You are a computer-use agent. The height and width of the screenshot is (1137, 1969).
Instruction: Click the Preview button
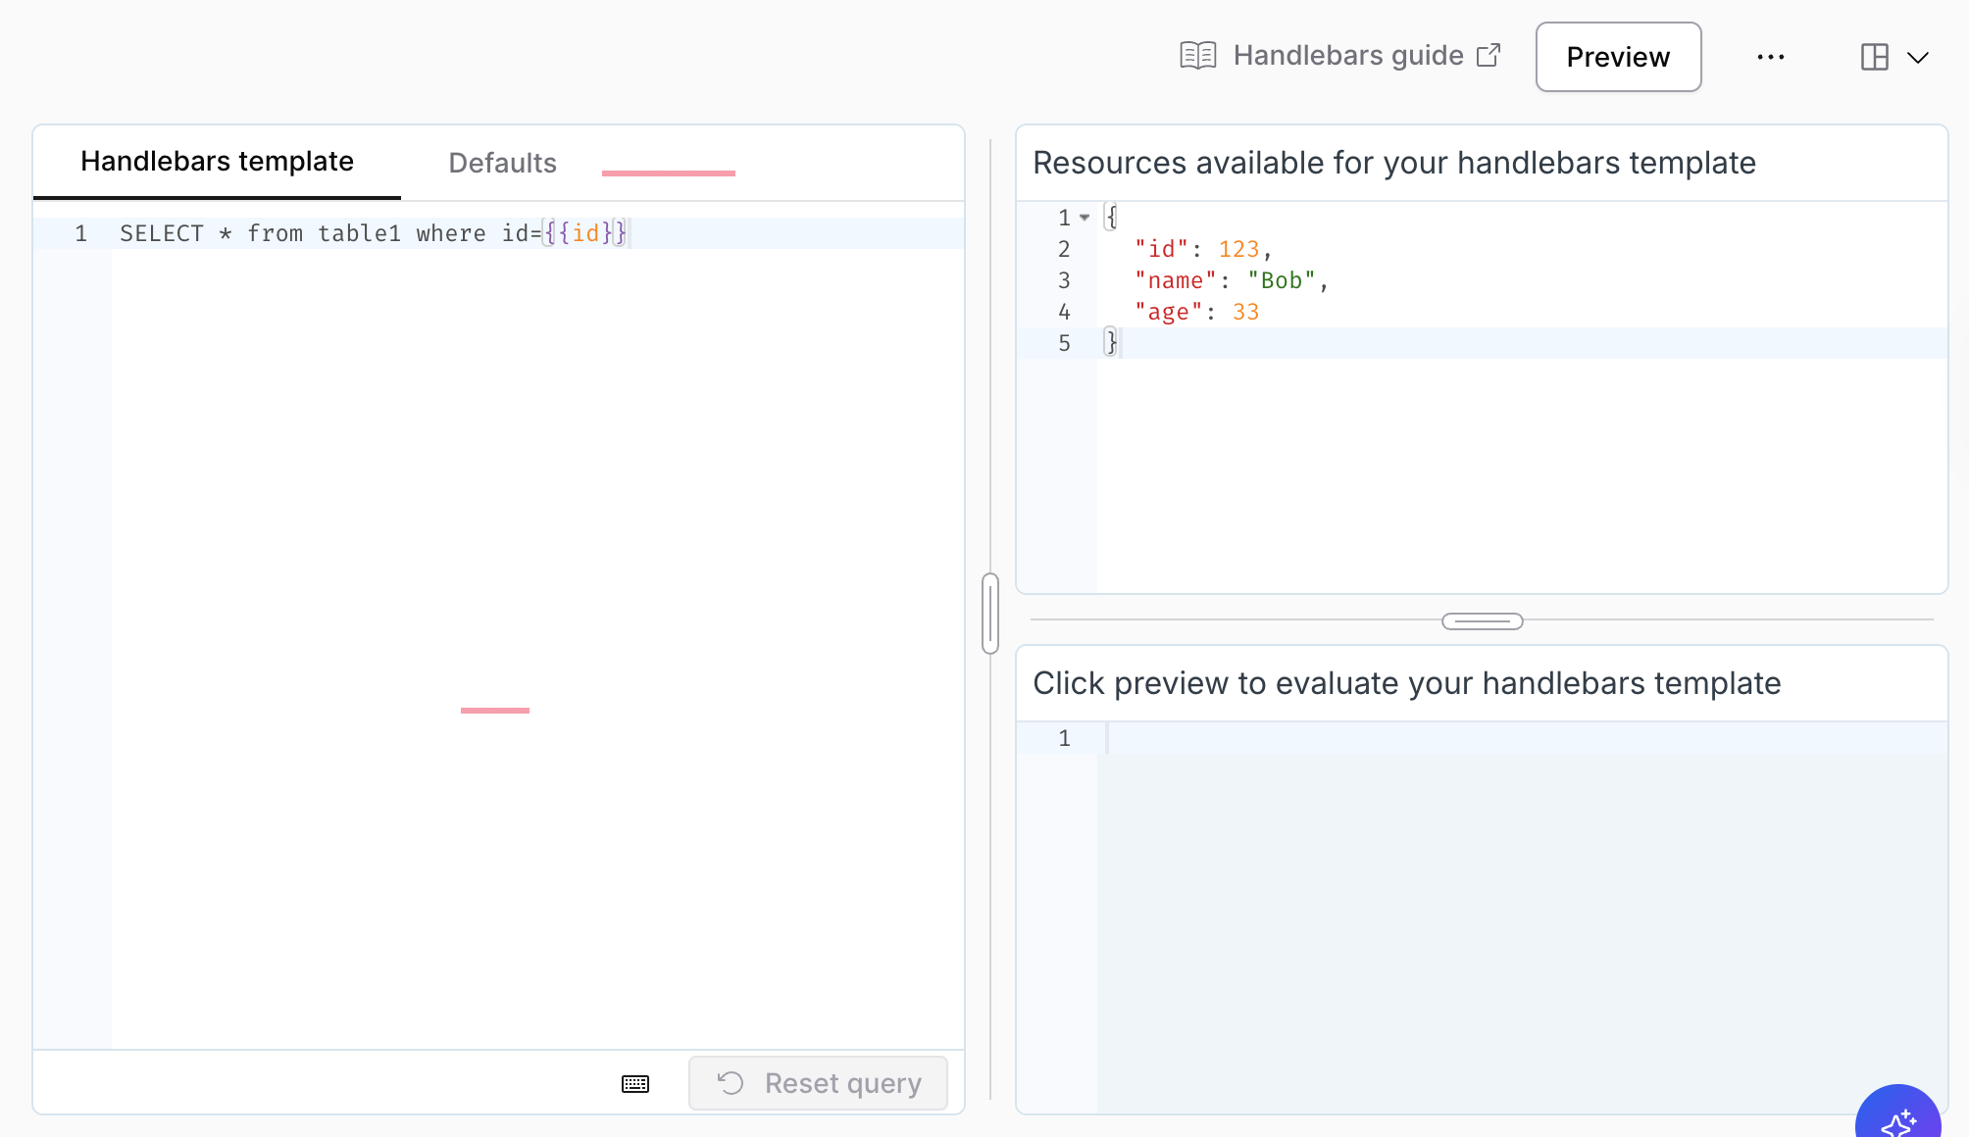tap(1618, 57)
